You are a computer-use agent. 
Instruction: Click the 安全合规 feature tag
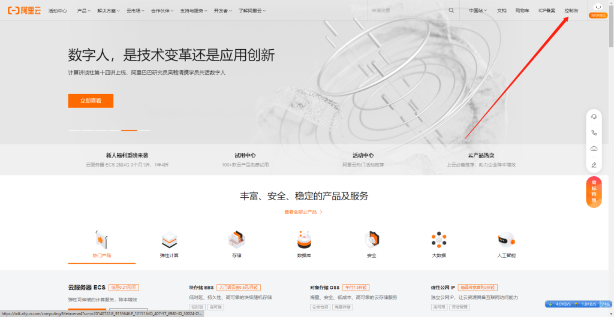pos(320,307)
